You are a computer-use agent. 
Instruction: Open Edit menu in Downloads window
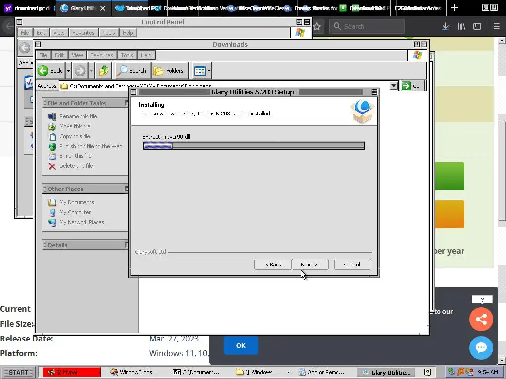pyautogui.click(x=59, y=55)
